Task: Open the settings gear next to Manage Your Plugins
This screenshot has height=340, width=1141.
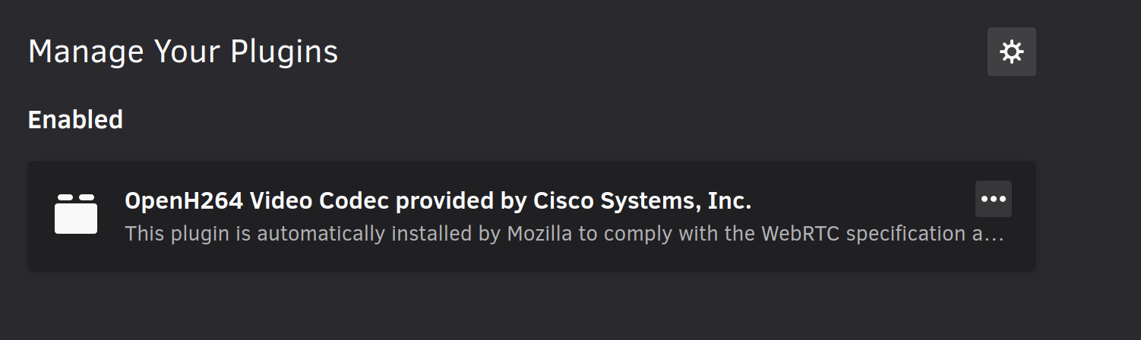Action: 1011,52
